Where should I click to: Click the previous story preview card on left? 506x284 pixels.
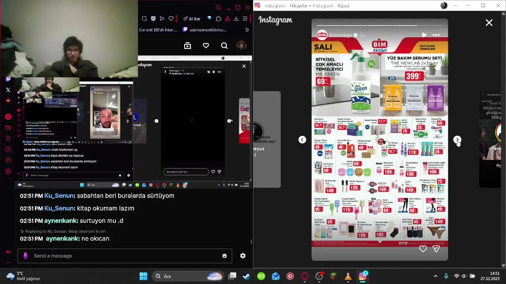pyautogui.click(x=267, y=139)
